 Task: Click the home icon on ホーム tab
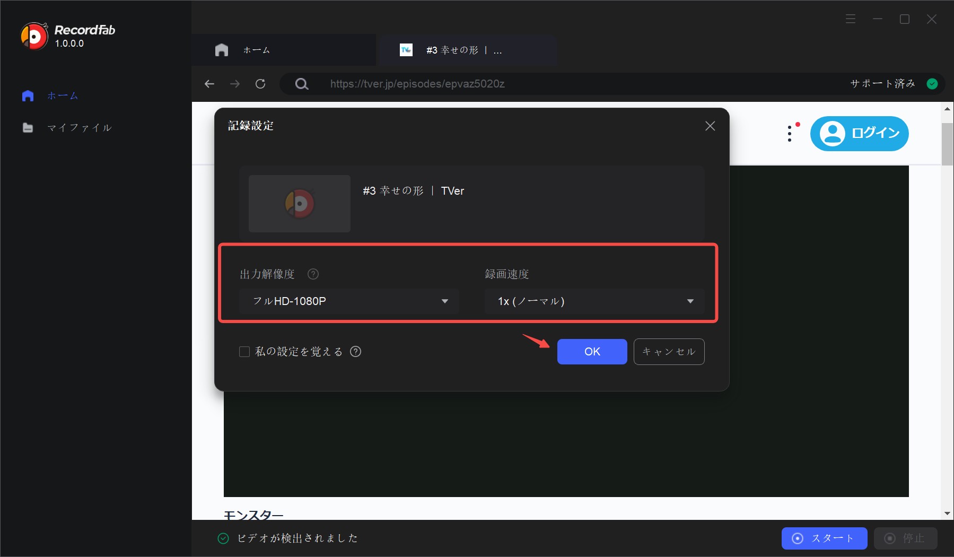click(x=222, y=50)
